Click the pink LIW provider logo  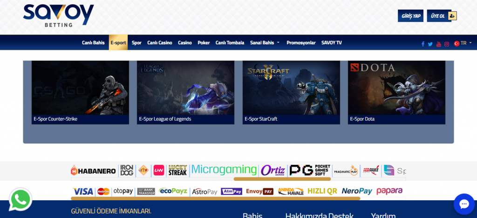tap(159, 170)
